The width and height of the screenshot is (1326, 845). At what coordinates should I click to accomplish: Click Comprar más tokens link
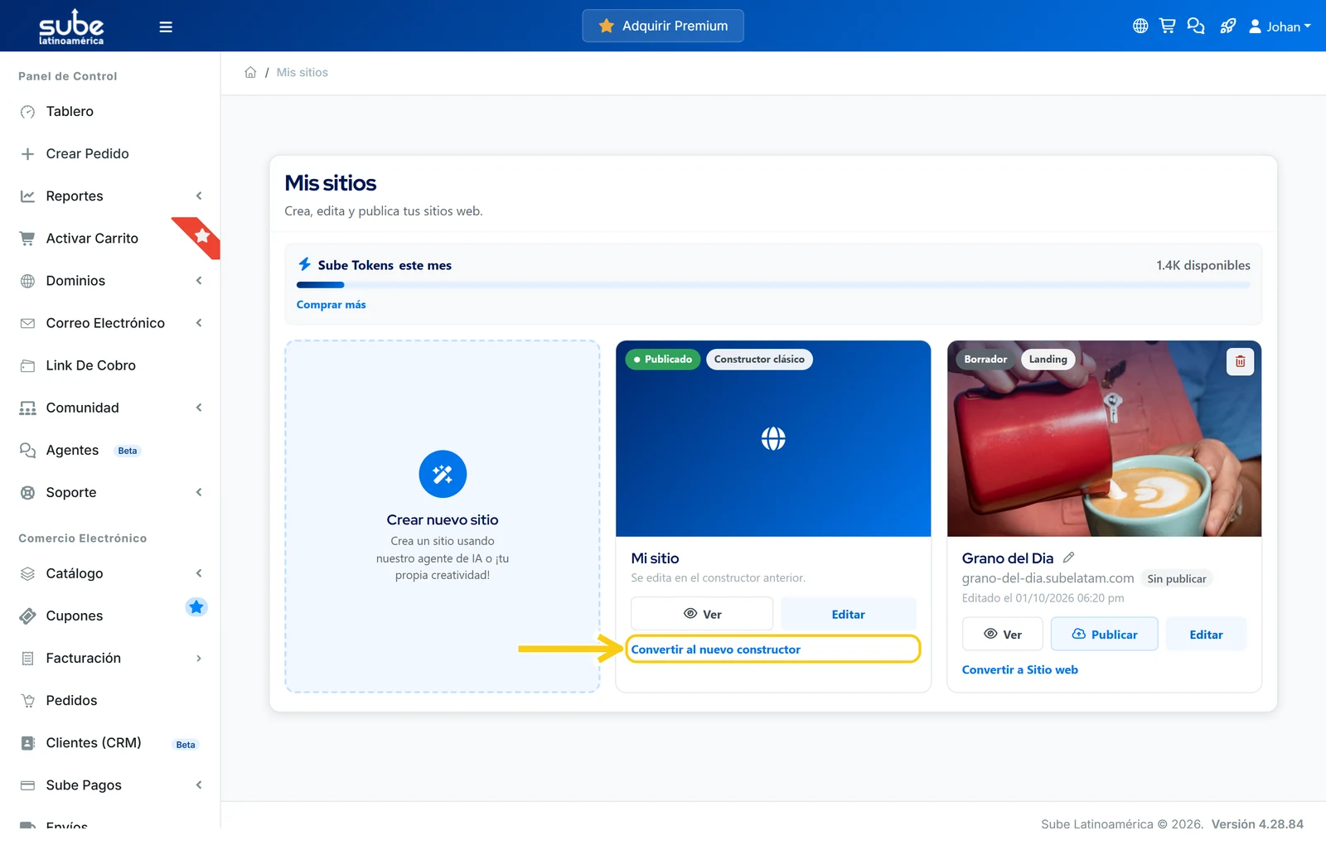(331, 304)
